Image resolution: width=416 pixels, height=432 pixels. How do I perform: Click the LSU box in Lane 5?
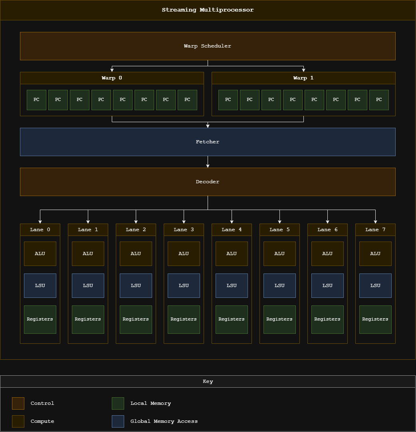tap(279, 286)
